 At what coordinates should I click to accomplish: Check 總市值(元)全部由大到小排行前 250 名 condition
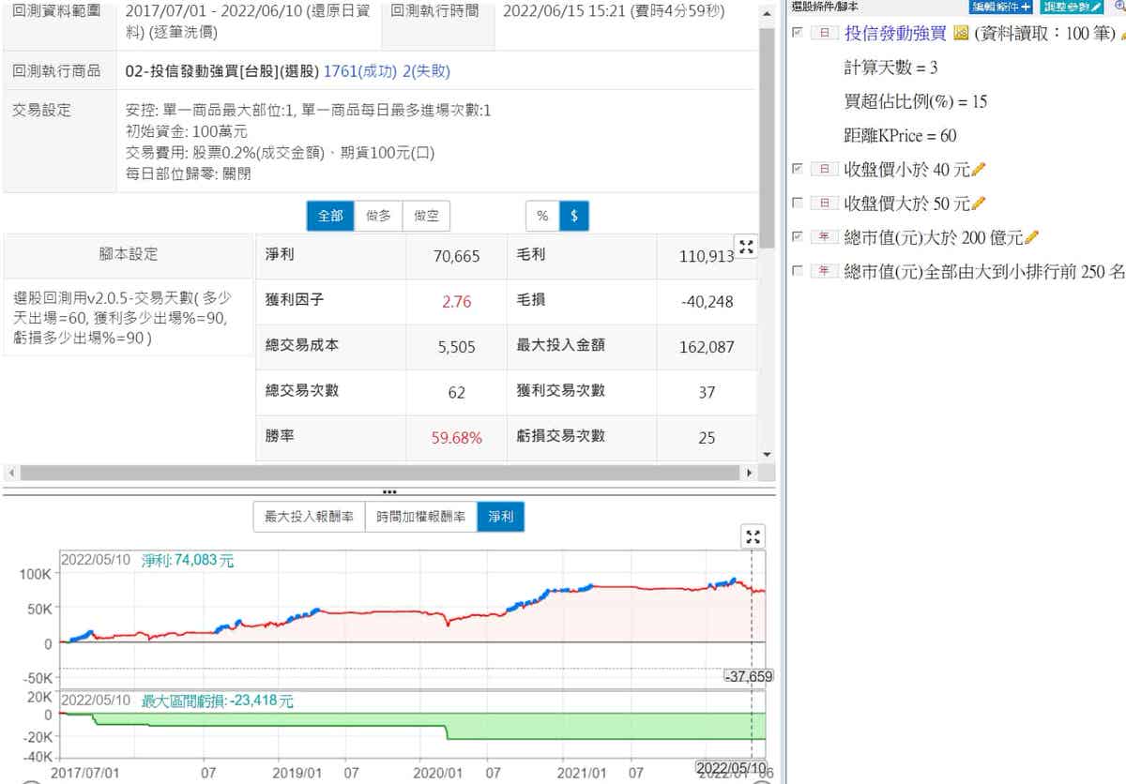point(798,271)
